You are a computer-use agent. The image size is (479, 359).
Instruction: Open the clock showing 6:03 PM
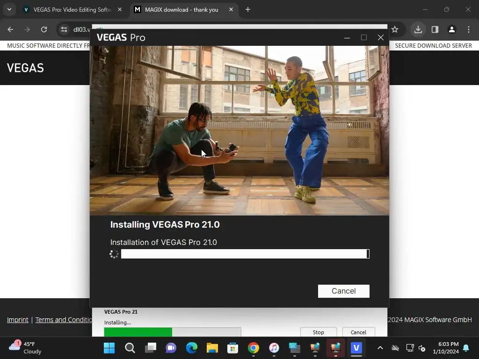point(446,348)
